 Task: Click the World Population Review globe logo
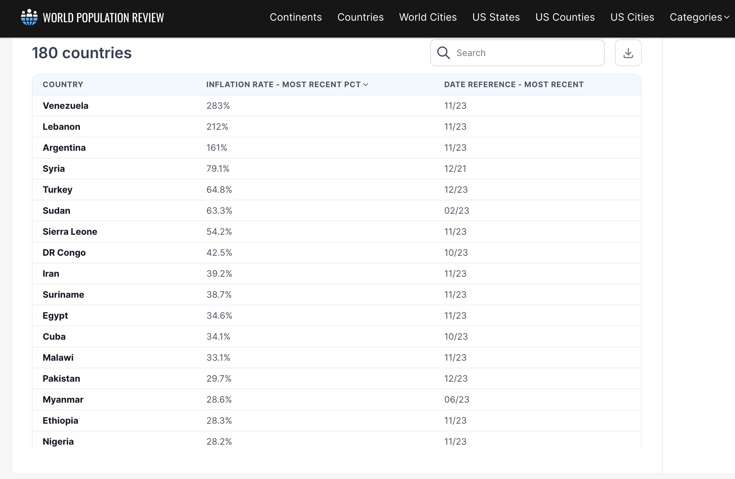29,17
